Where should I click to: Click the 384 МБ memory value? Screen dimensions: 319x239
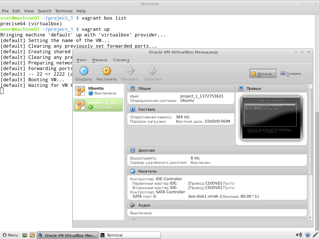183,117
